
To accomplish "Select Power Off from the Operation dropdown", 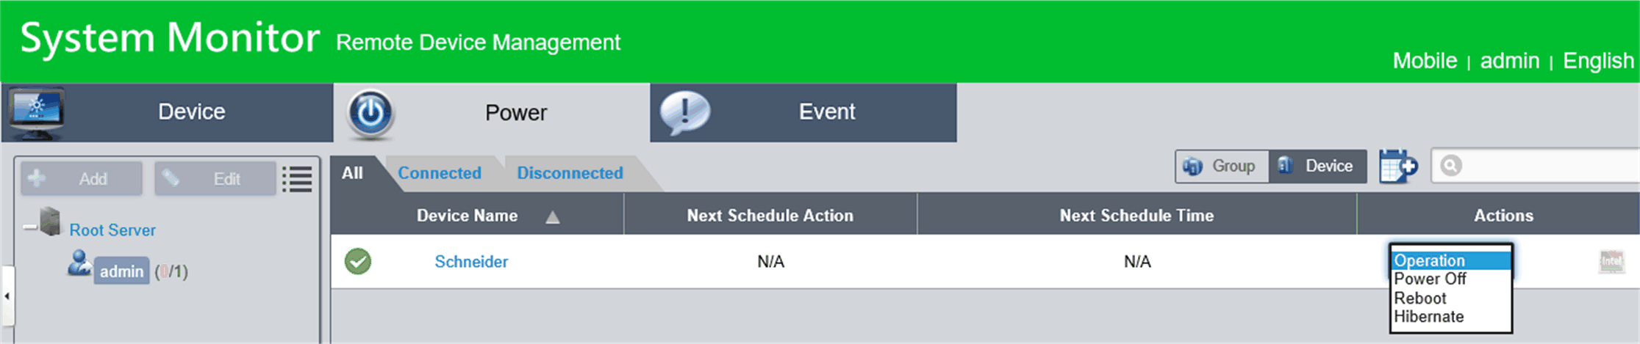I will coord(1430,279).
